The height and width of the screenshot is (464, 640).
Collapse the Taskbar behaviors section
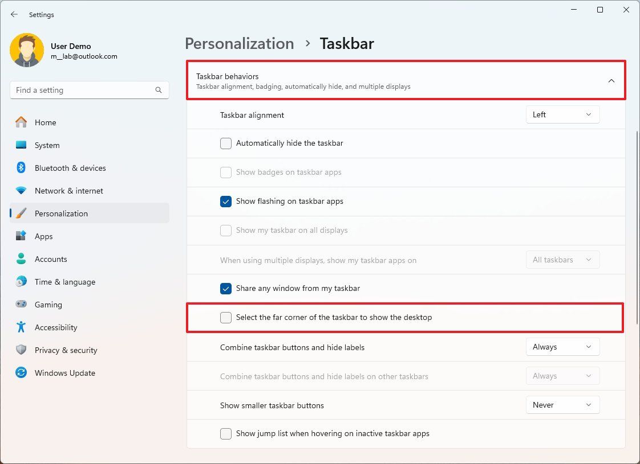611,80
